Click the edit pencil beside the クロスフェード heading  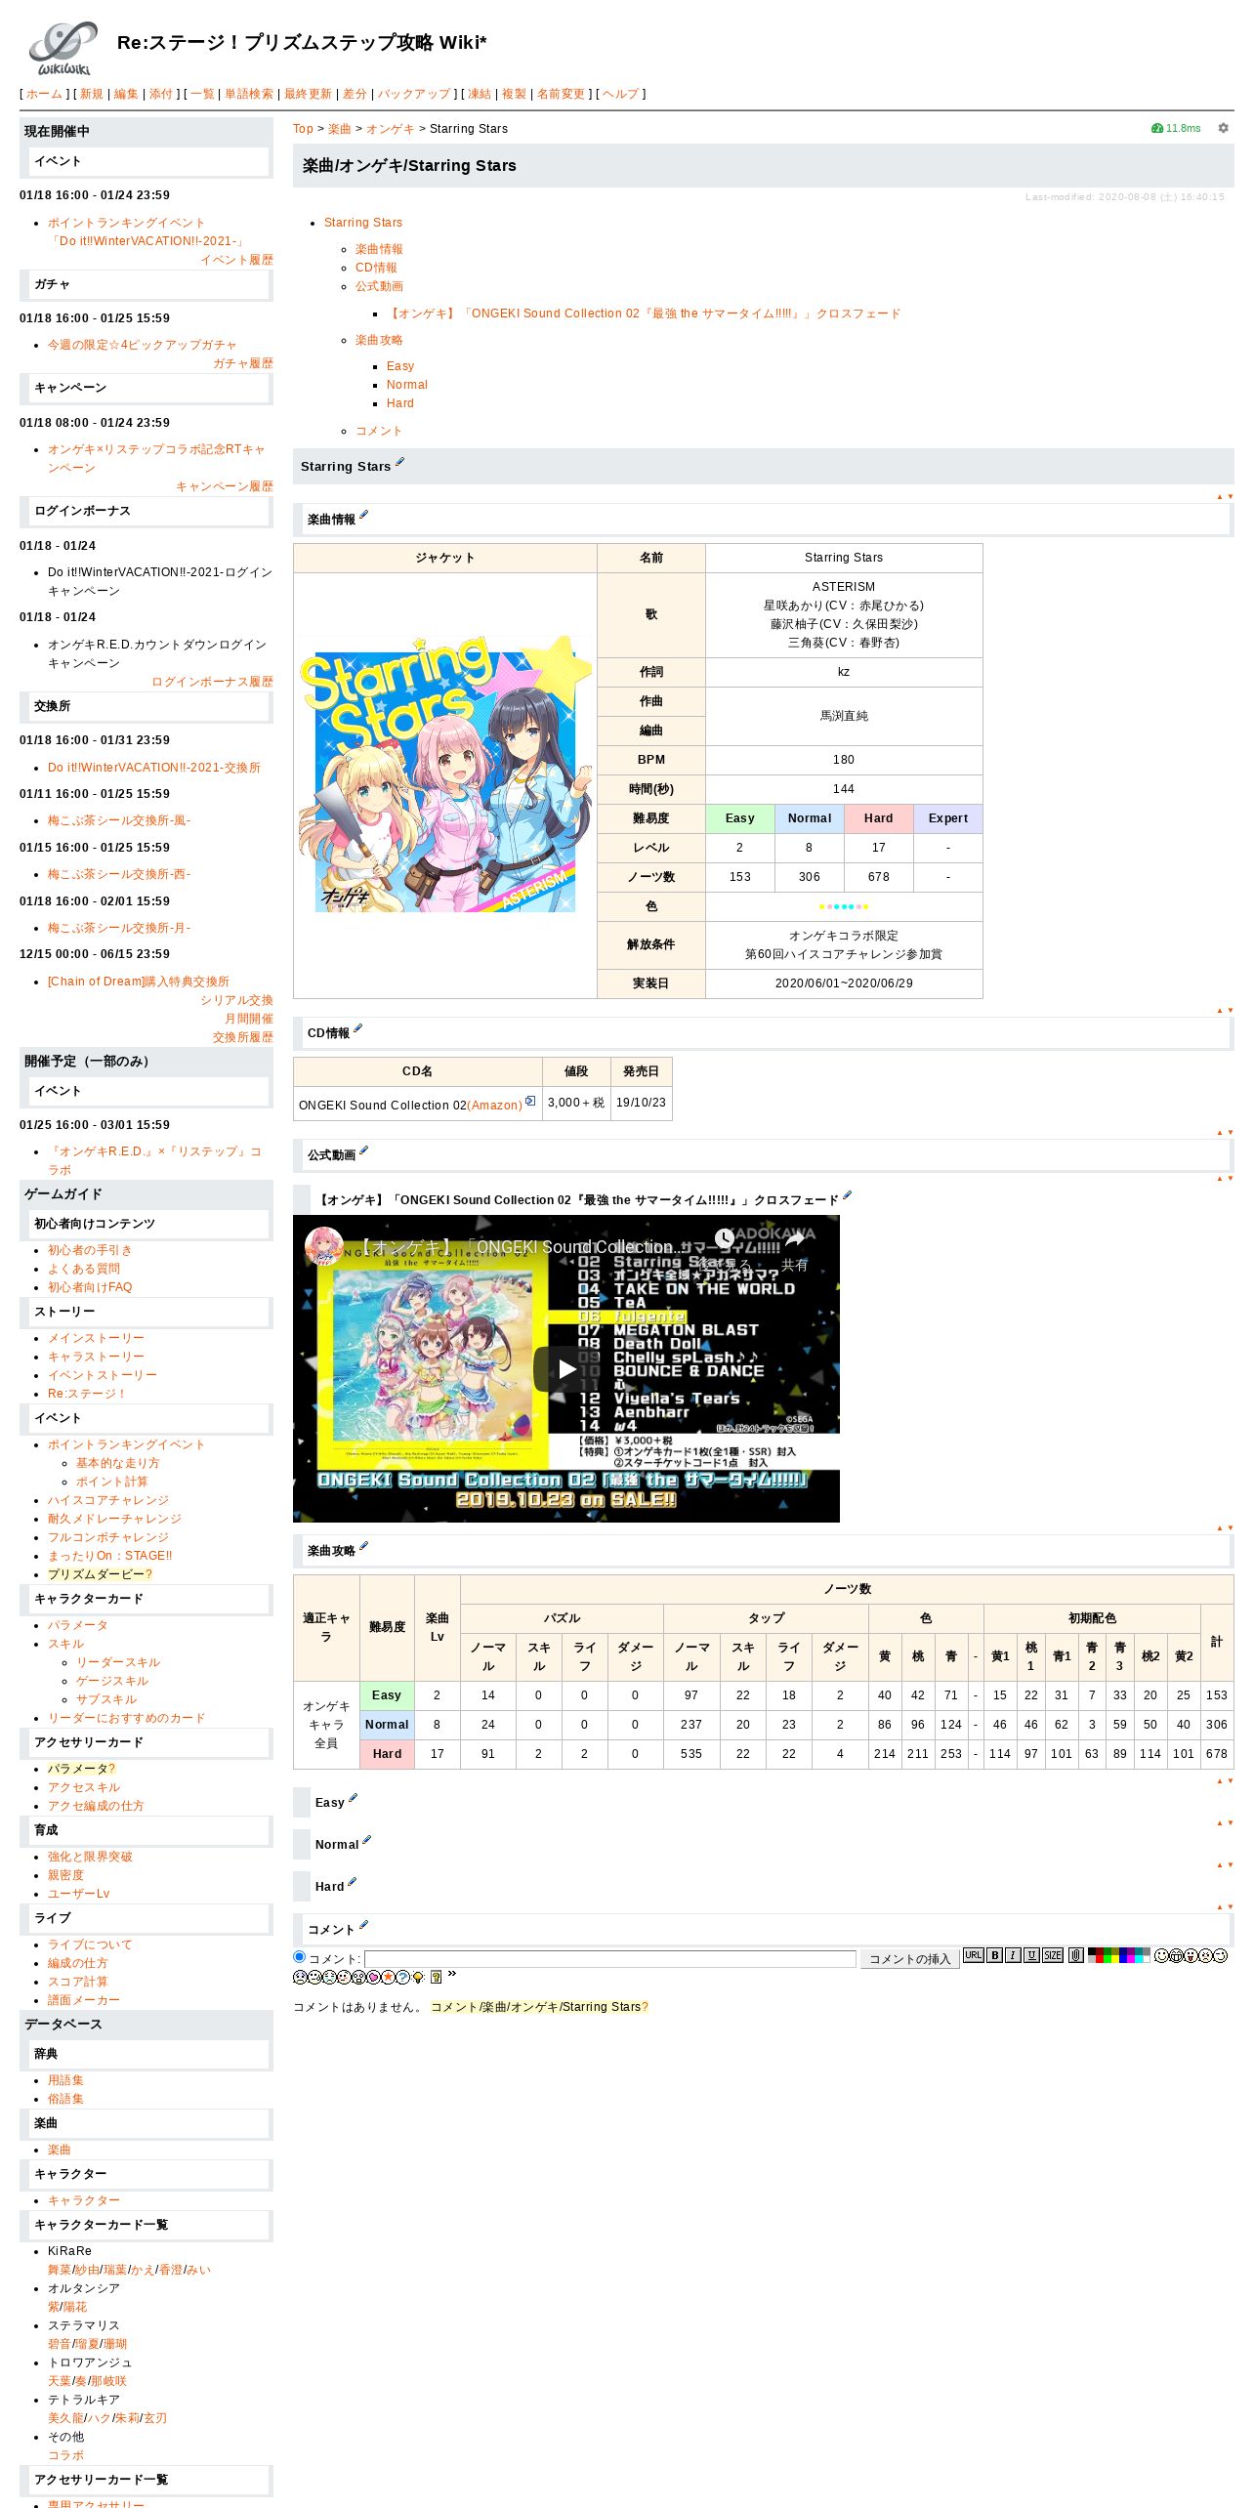847,1195
